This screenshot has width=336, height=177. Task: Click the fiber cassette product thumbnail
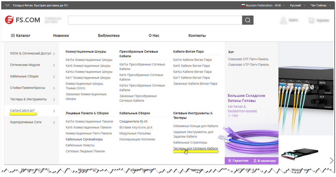[x=299, y=154]
